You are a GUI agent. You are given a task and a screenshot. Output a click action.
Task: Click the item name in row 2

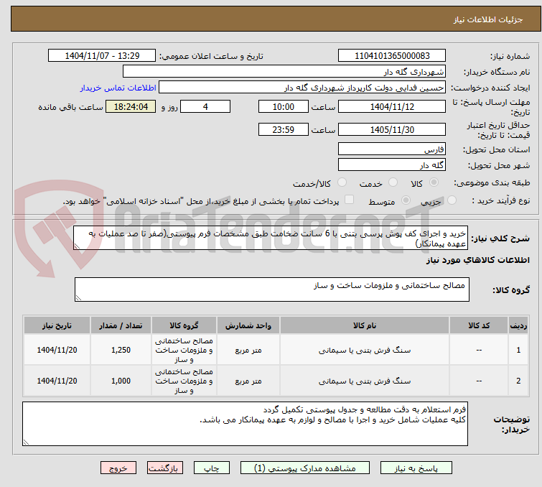[365, 381]
